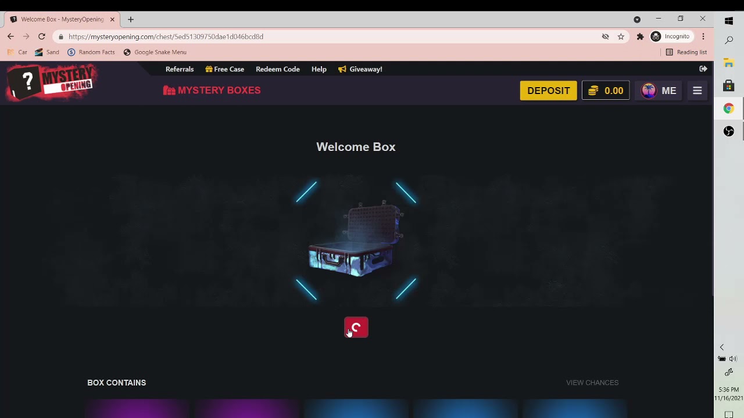The width and height of the screenshot is (744, 418).
Task: Select MYSTERY BOXES in the header
Action: pyautogui.click(x=212, y=91)
